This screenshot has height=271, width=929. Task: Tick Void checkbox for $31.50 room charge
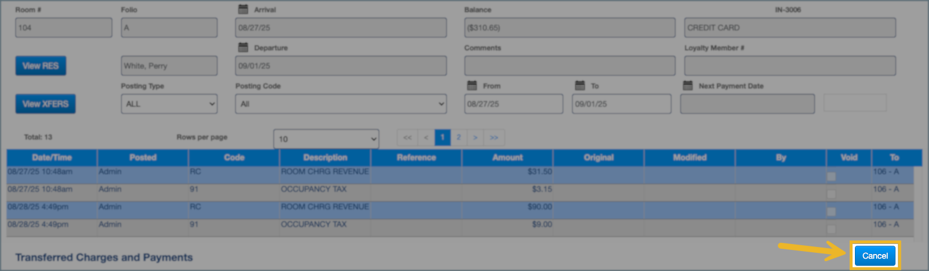click(x=831, y=177)
